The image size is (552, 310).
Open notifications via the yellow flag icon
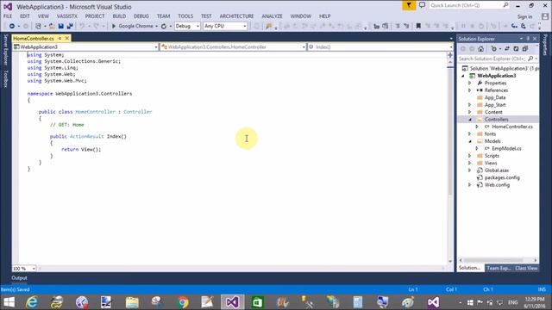(x=409, y=5)
